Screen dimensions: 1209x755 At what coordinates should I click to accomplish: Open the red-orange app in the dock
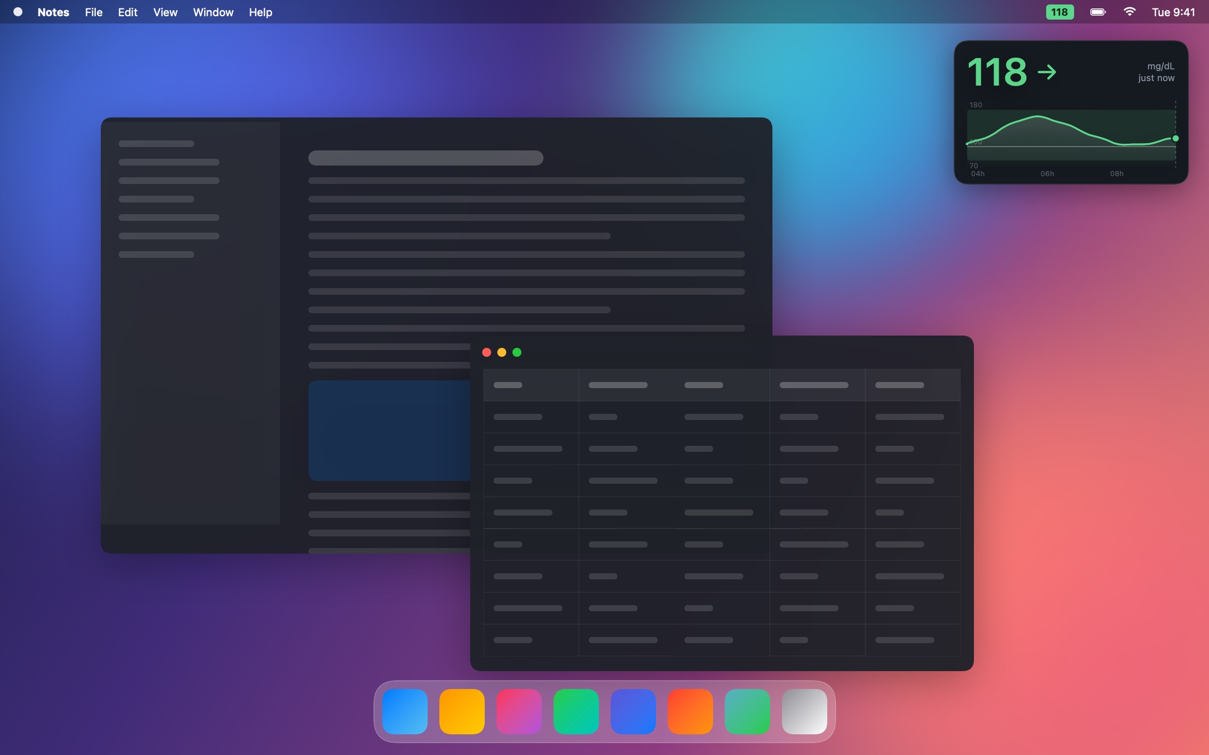pos(690,711)
